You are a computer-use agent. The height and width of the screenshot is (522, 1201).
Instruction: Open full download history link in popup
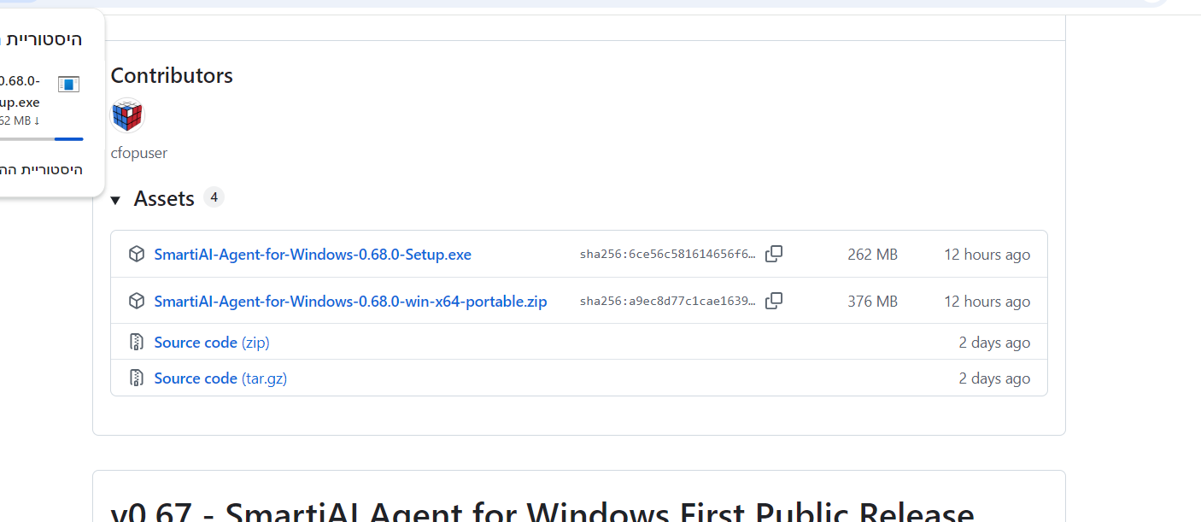pyautogui.click(x=41, y=169)
